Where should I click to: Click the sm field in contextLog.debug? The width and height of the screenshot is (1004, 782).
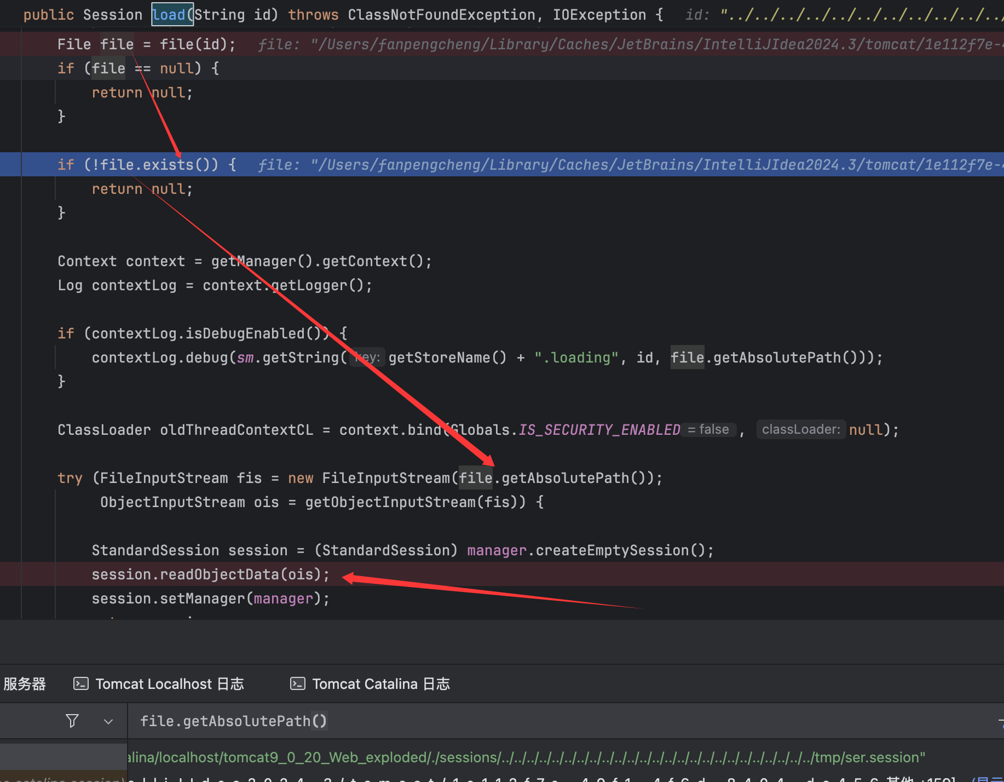[x=245, y=358]
